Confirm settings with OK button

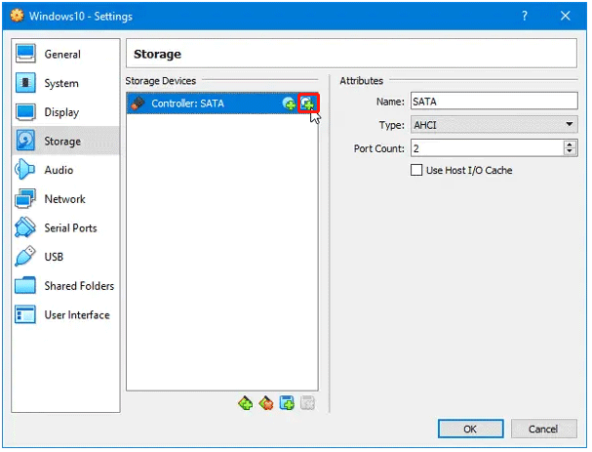tap(470, 429)
